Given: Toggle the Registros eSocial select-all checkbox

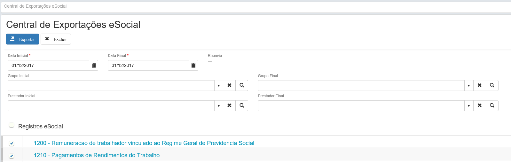Looking at the screenshot, I should (x=12, y=125).
